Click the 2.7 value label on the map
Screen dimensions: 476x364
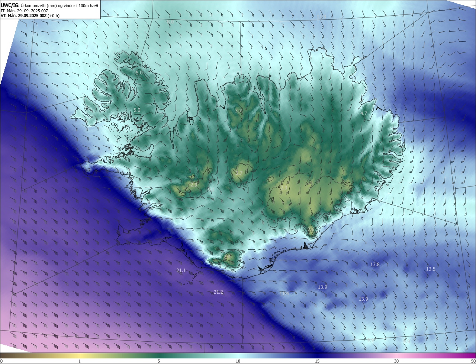coord(239,173)
